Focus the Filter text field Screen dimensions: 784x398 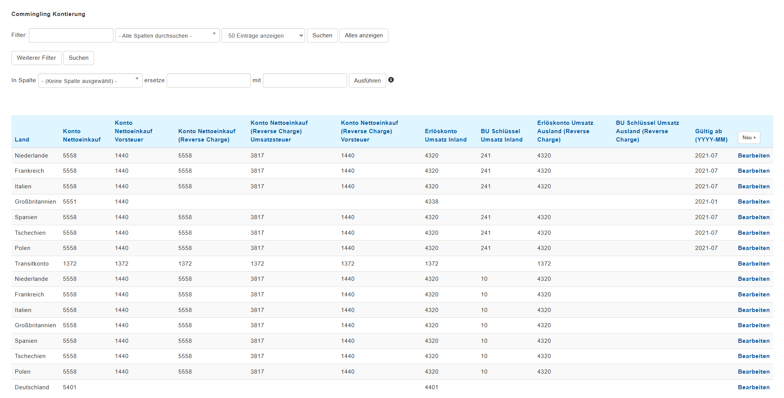(x=71, y=35)
